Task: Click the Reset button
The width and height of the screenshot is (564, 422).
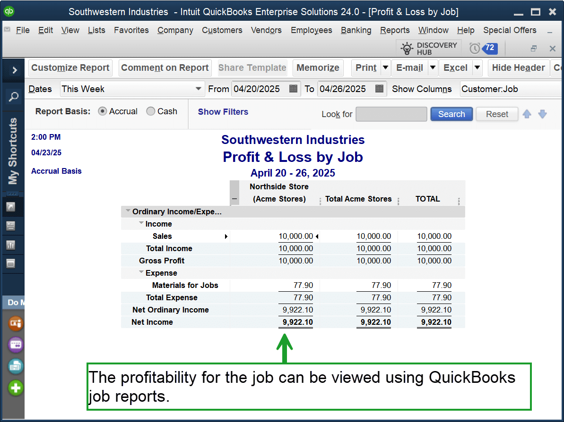Action: click(x=497, y=114)
